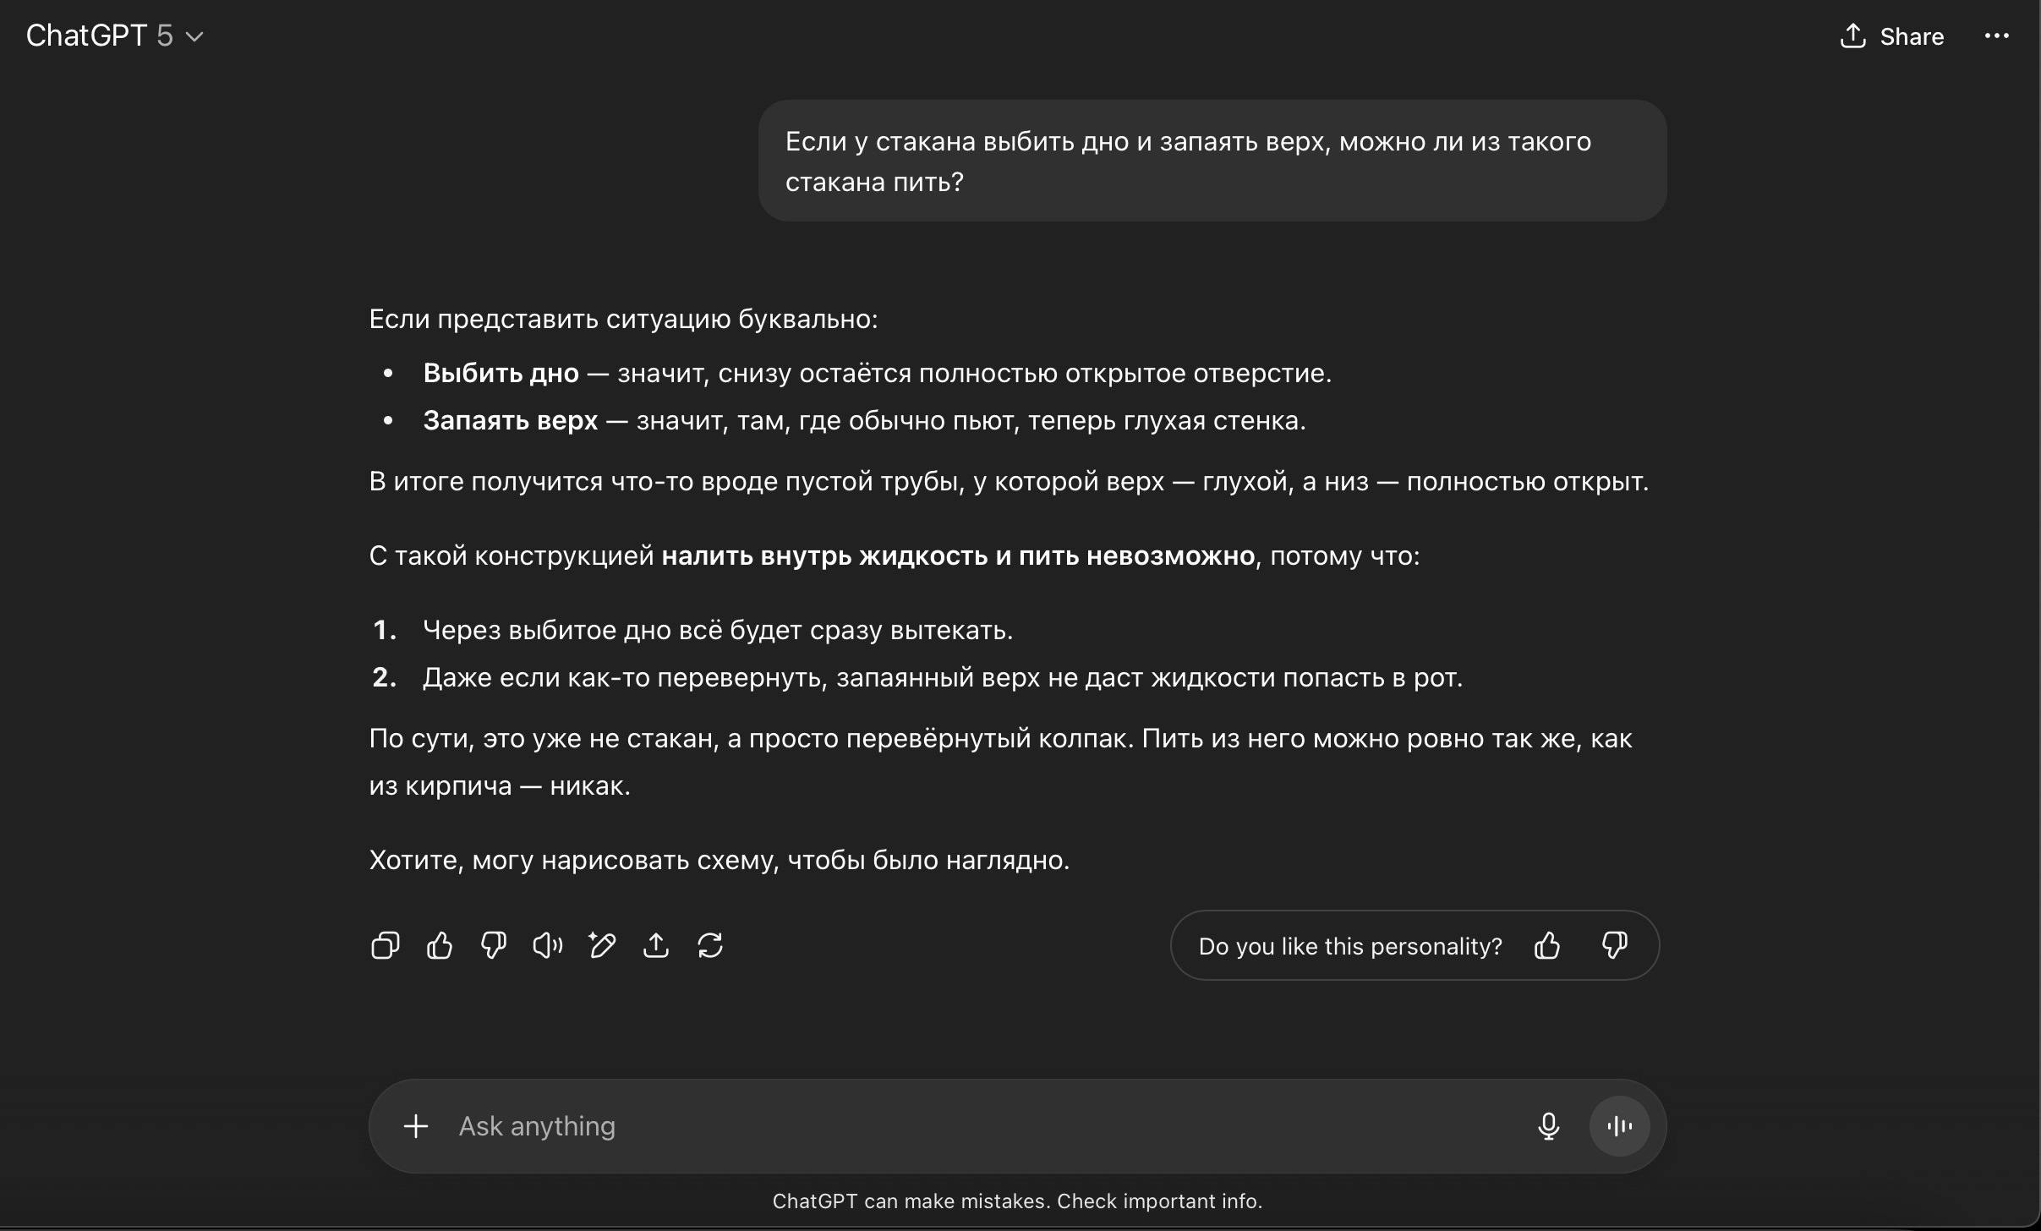The image size is (2041, 1231).
Task: Edit response in canvas
Action: (601, 945)
